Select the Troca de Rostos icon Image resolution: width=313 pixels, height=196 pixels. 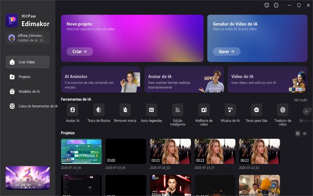pos(99,110)
